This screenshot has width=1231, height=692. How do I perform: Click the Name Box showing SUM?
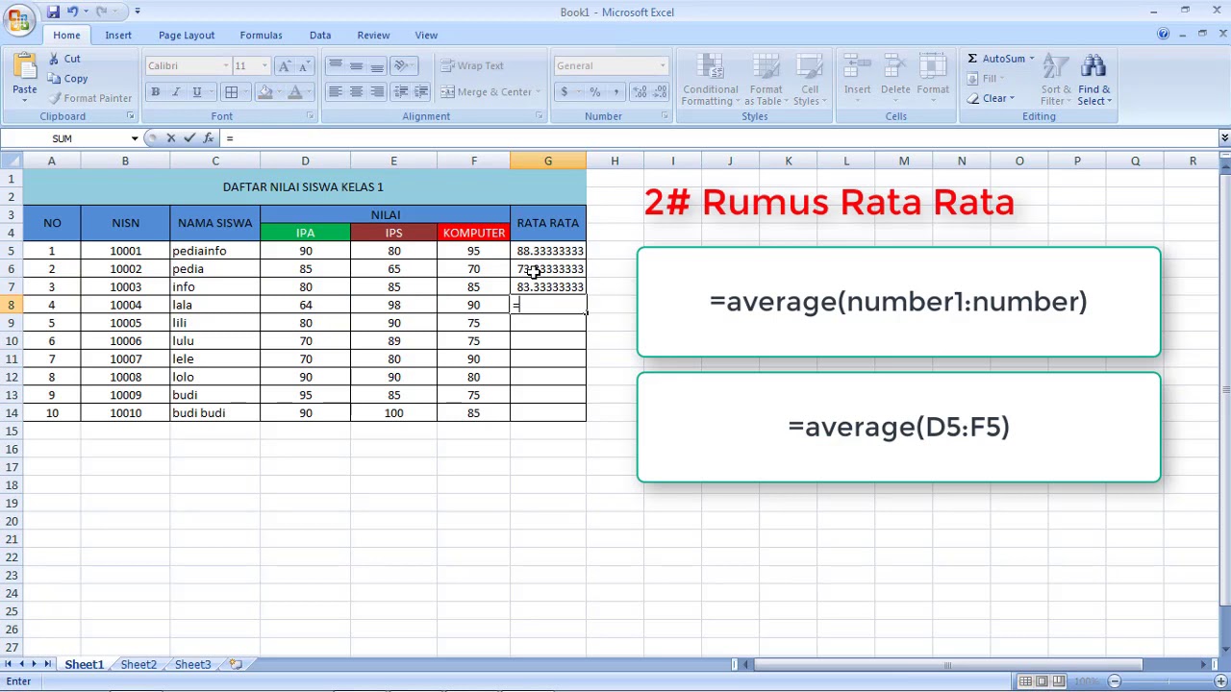coord(64,138)
